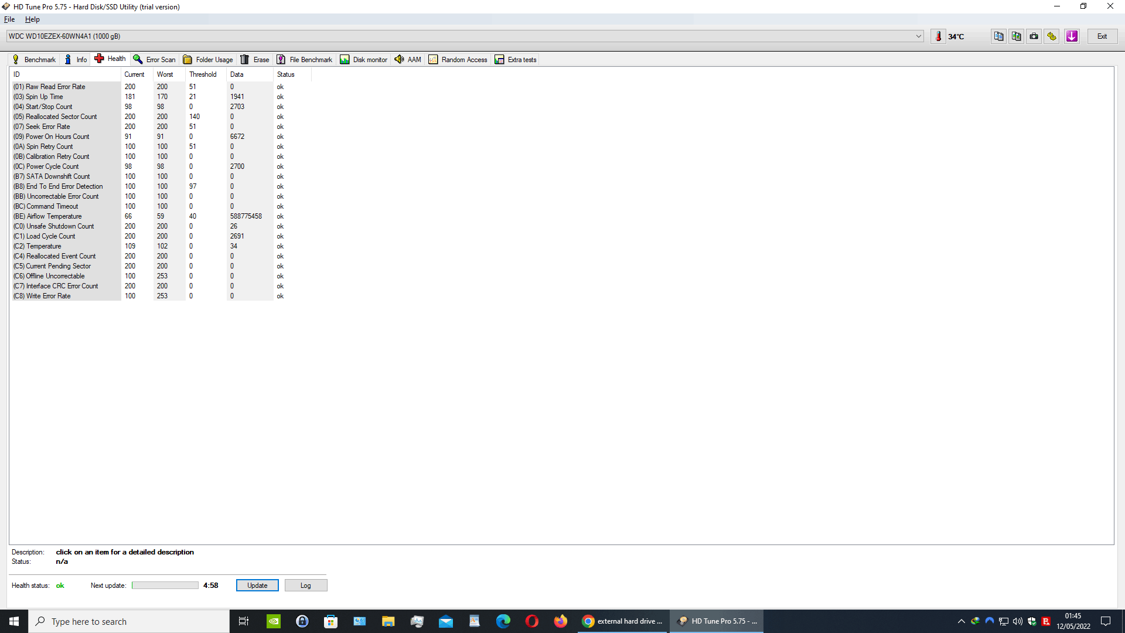Screen dimensions: 1125x633
Task: Open the AAM speaker tab
Action: click(408, 60)
